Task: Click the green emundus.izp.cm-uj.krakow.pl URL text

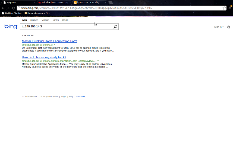Action: pos(37,45)
